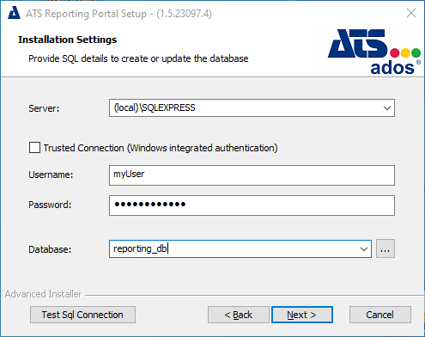Click the yellow dot in ATS logo

click(x=405, y=52)
